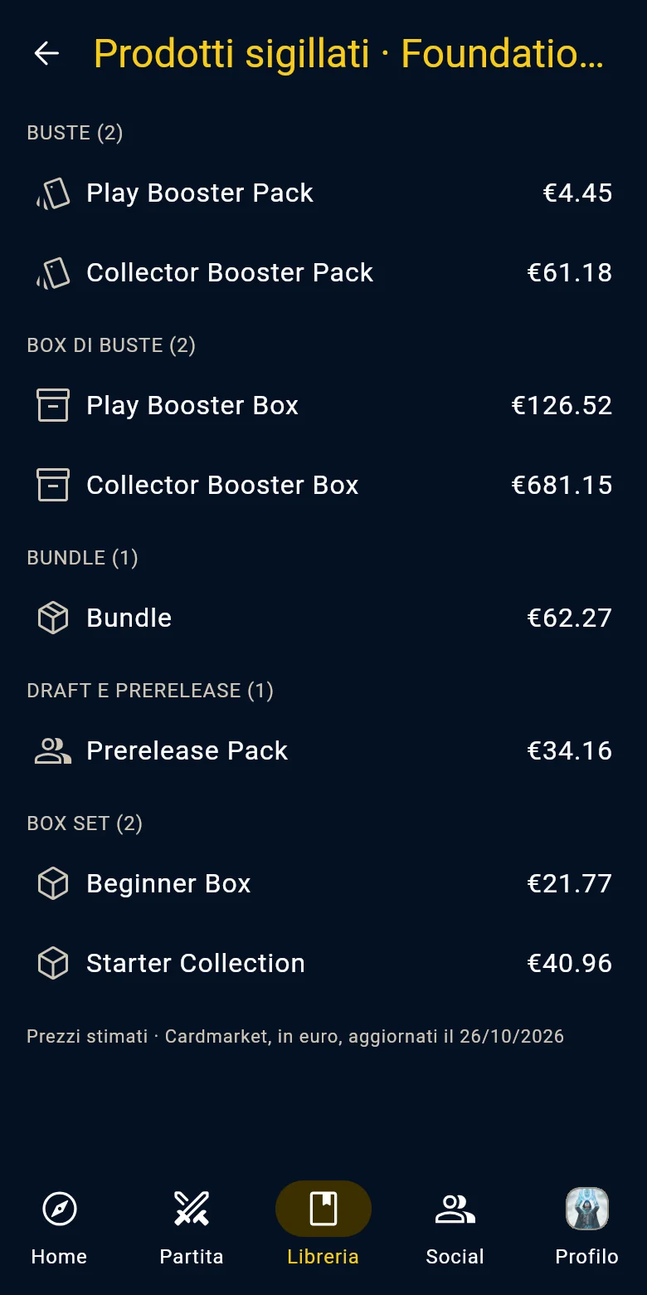Image resolution: width=647 pixels, height=1295 pixels.
Task: Tap the Prerelease Pack people icon
Action: pyautogui.click(x=53, y=751)
